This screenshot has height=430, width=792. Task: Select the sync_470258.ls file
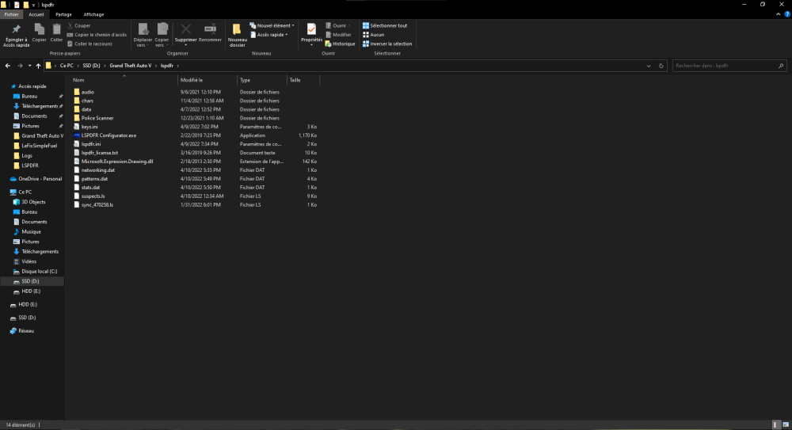point(93,204)
